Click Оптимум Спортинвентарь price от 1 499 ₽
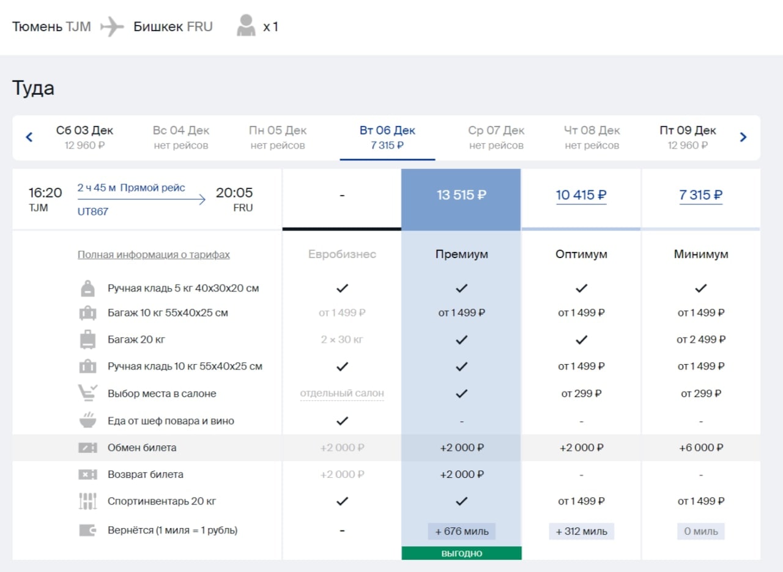The height and width of the screenshot is (572, 783). [581, 501]
